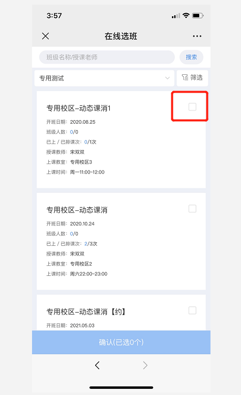
Task: Tap the Wi-Fi icon in the status bar
Action: (186, 16)
